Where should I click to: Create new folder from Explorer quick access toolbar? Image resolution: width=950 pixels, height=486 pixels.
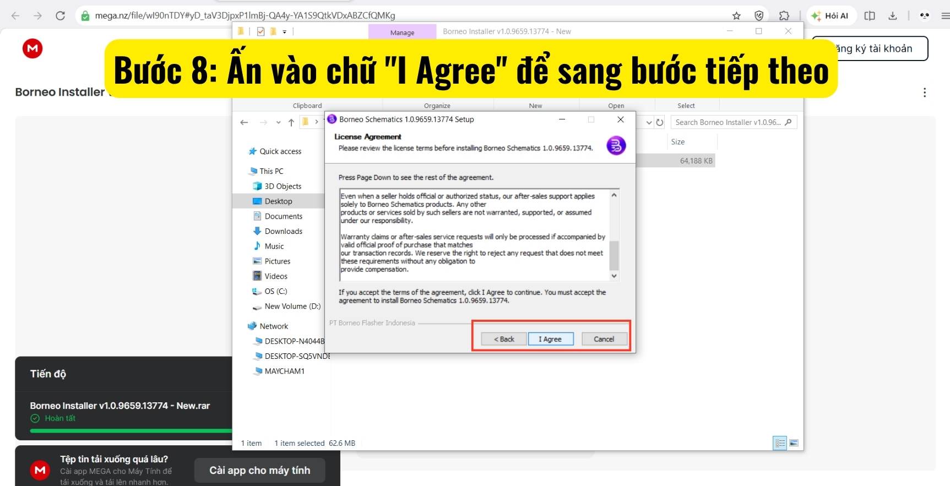[273, 31]
